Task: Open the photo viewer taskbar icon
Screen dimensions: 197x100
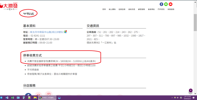Action: 18,98
